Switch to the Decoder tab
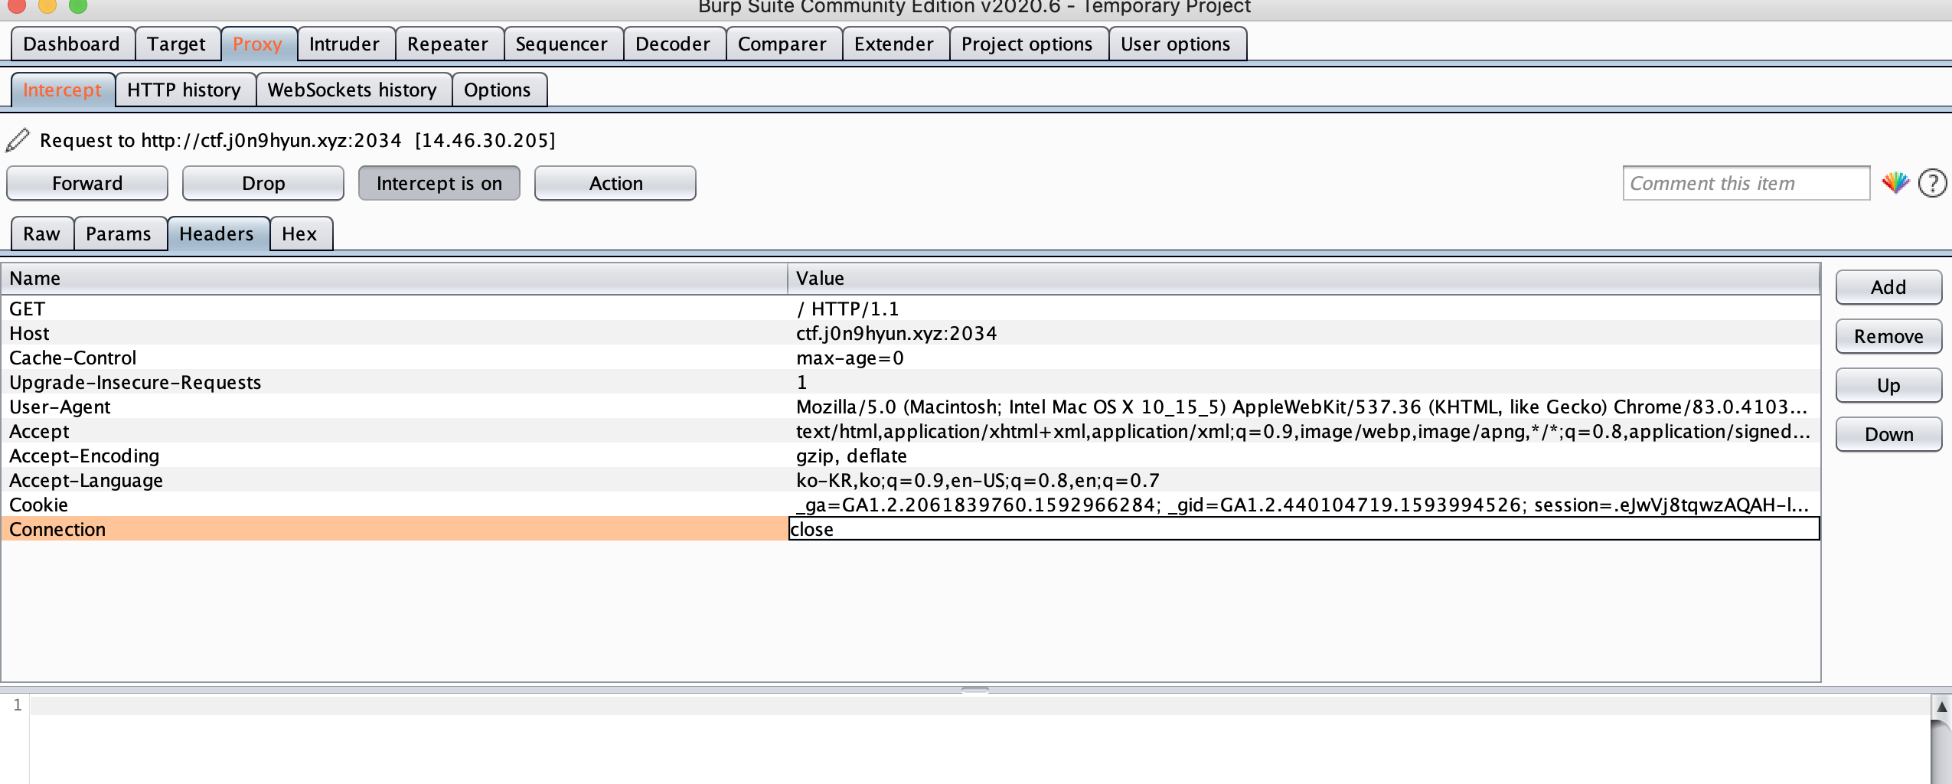This screenshot has width=1952, height=784. tap(673, 44)
